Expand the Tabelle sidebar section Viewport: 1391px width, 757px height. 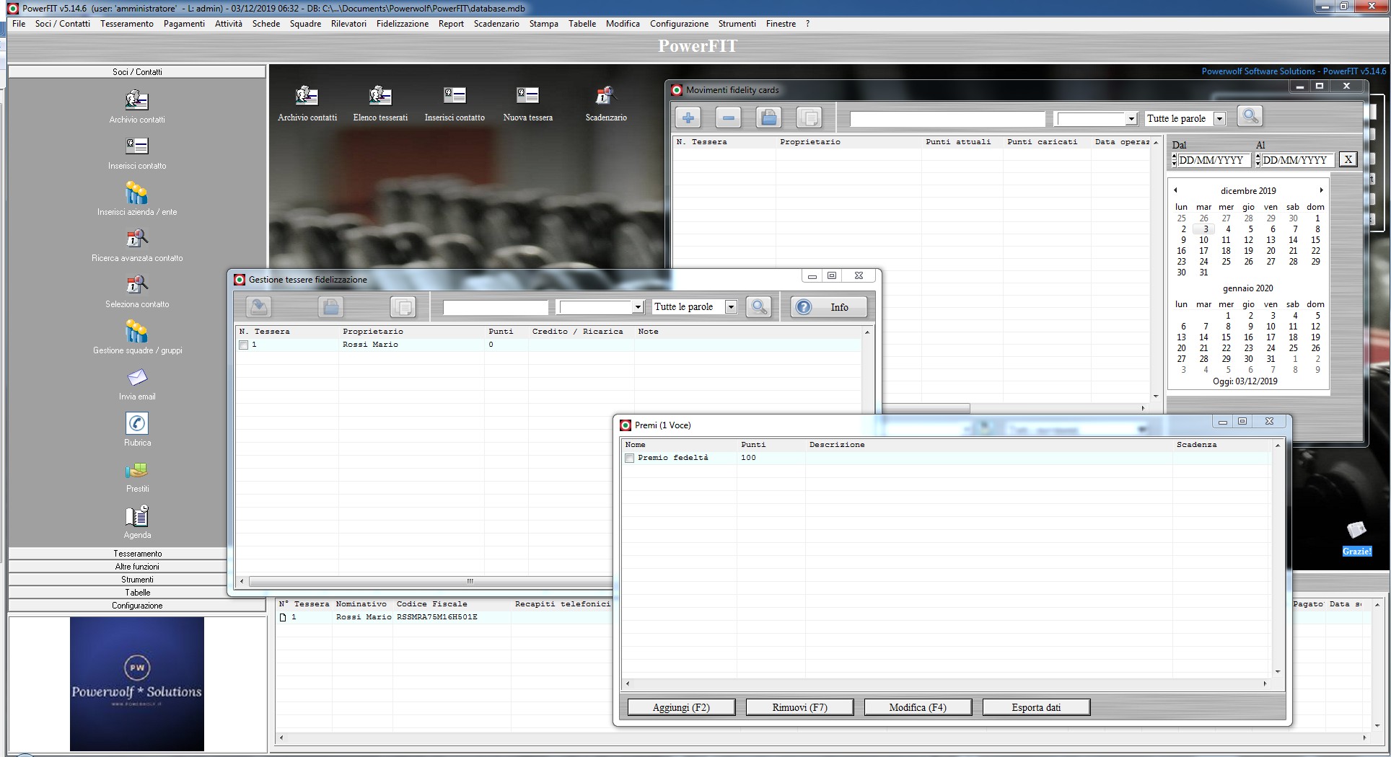137,593
